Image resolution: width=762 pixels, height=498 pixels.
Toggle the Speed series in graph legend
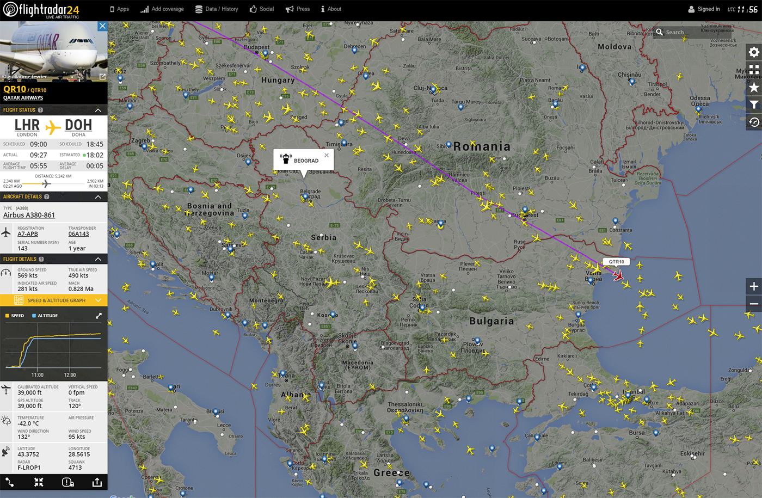(15, 316)
